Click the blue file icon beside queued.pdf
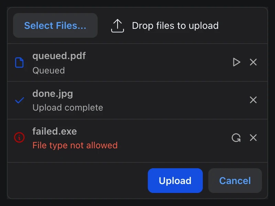This screenshot has width=275, height=206. [x=19, y=62]
